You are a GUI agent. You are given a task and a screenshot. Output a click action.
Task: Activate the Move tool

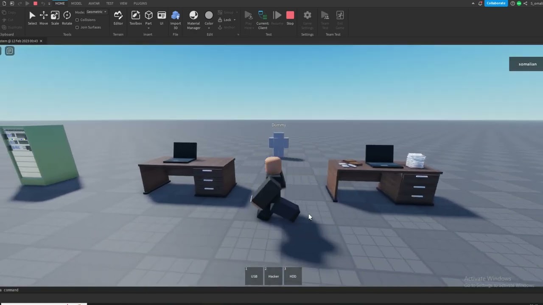pos(44,18)
